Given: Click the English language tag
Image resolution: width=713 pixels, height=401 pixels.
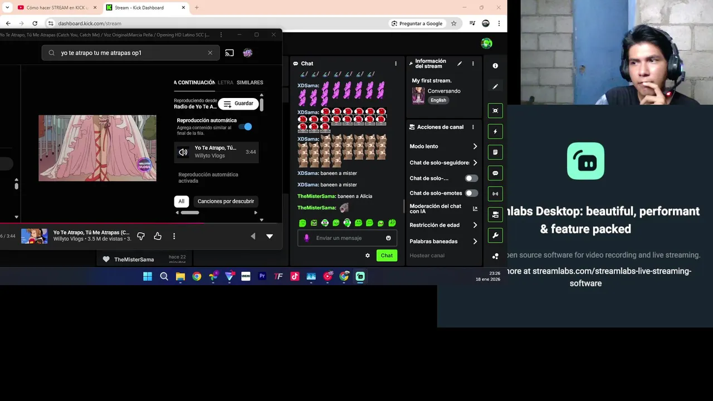Looking at the screenshot, I should coord(438,100).
